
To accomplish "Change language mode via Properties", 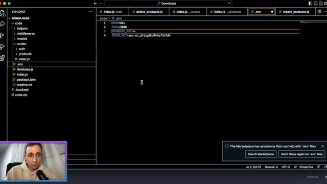I will pos(306,167).
